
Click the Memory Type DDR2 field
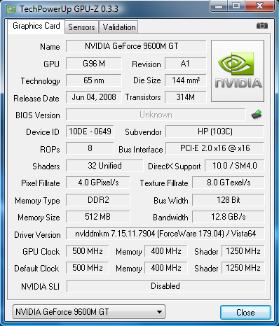98,200
